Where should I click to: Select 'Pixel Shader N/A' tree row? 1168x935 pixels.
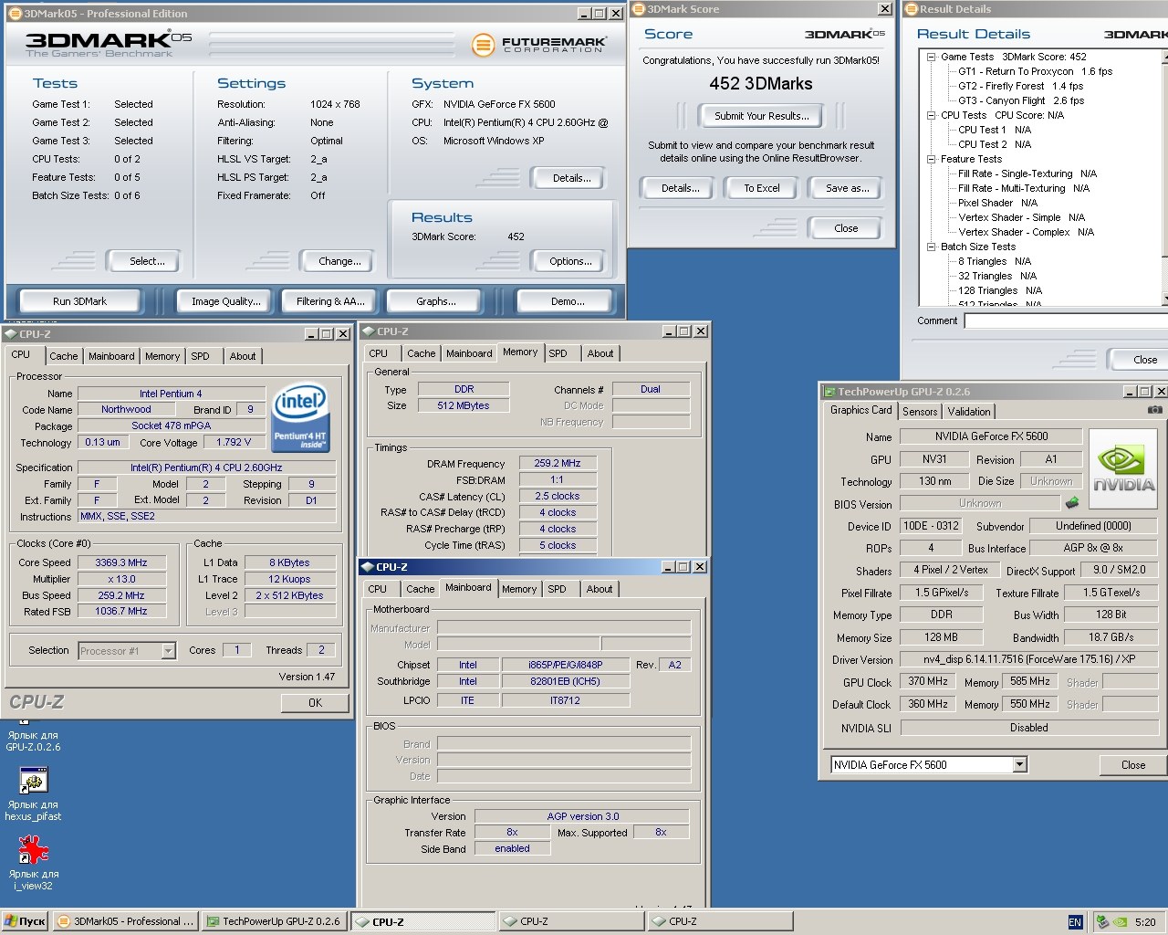click(x=997, y=203)
